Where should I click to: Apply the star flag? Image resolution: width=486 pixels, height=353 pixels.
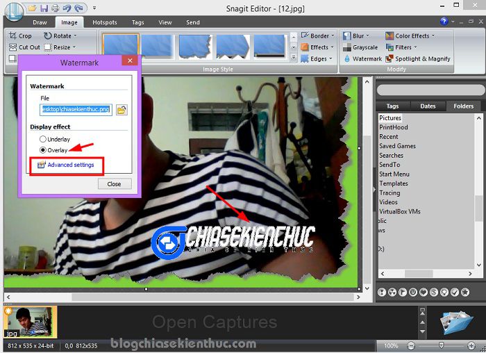click(x=465, y=293)
